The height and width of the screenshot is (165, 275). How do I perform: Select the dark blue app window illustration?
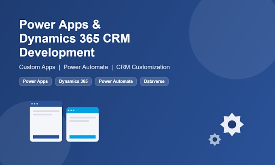click(x=46, y=121)
